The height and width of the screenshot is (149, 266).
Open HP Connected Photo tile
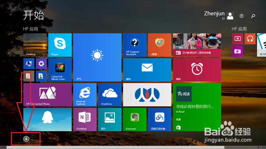point(48,95)
